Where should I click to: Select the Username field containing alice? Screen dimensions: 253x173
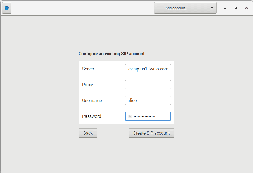coord(148,100)
